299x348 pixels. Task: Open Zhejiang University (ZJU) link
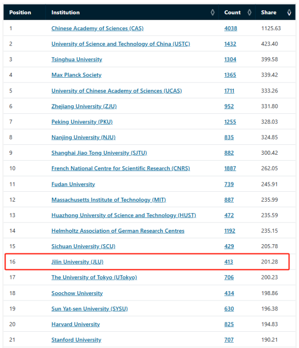coord(84,106)
